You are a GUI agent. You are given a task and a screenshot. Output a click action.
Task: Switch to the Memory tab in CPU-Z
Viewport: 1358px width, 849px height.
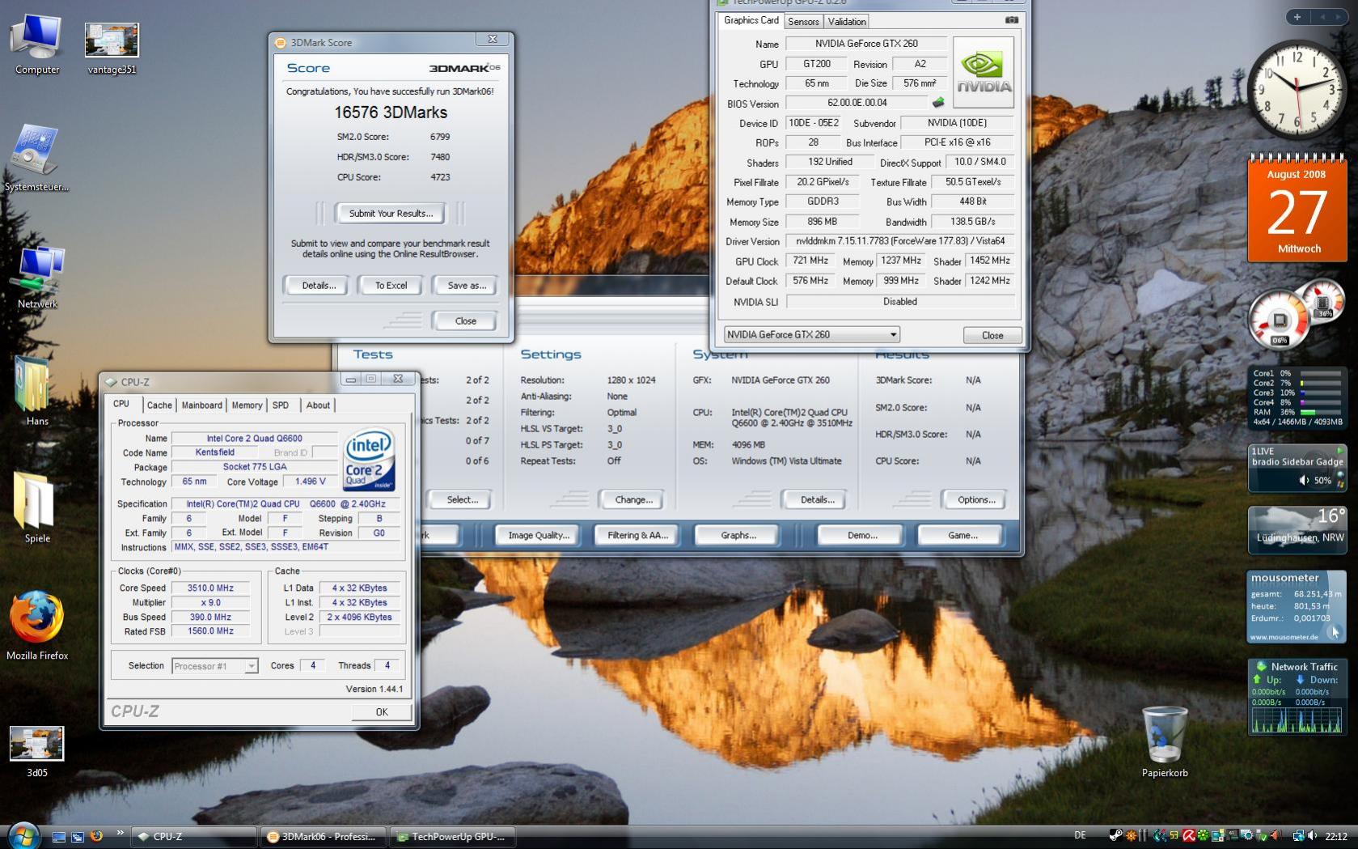pyautogui.click(x=247, y=405)
